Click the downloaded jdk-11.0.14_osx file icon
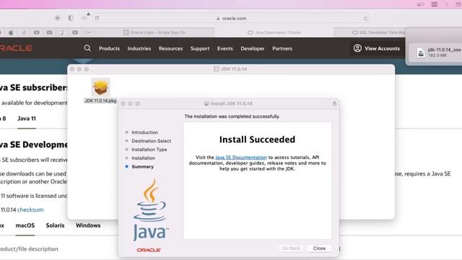The height and width of the screenshot is (260, 462). click(x=421, y=53)
